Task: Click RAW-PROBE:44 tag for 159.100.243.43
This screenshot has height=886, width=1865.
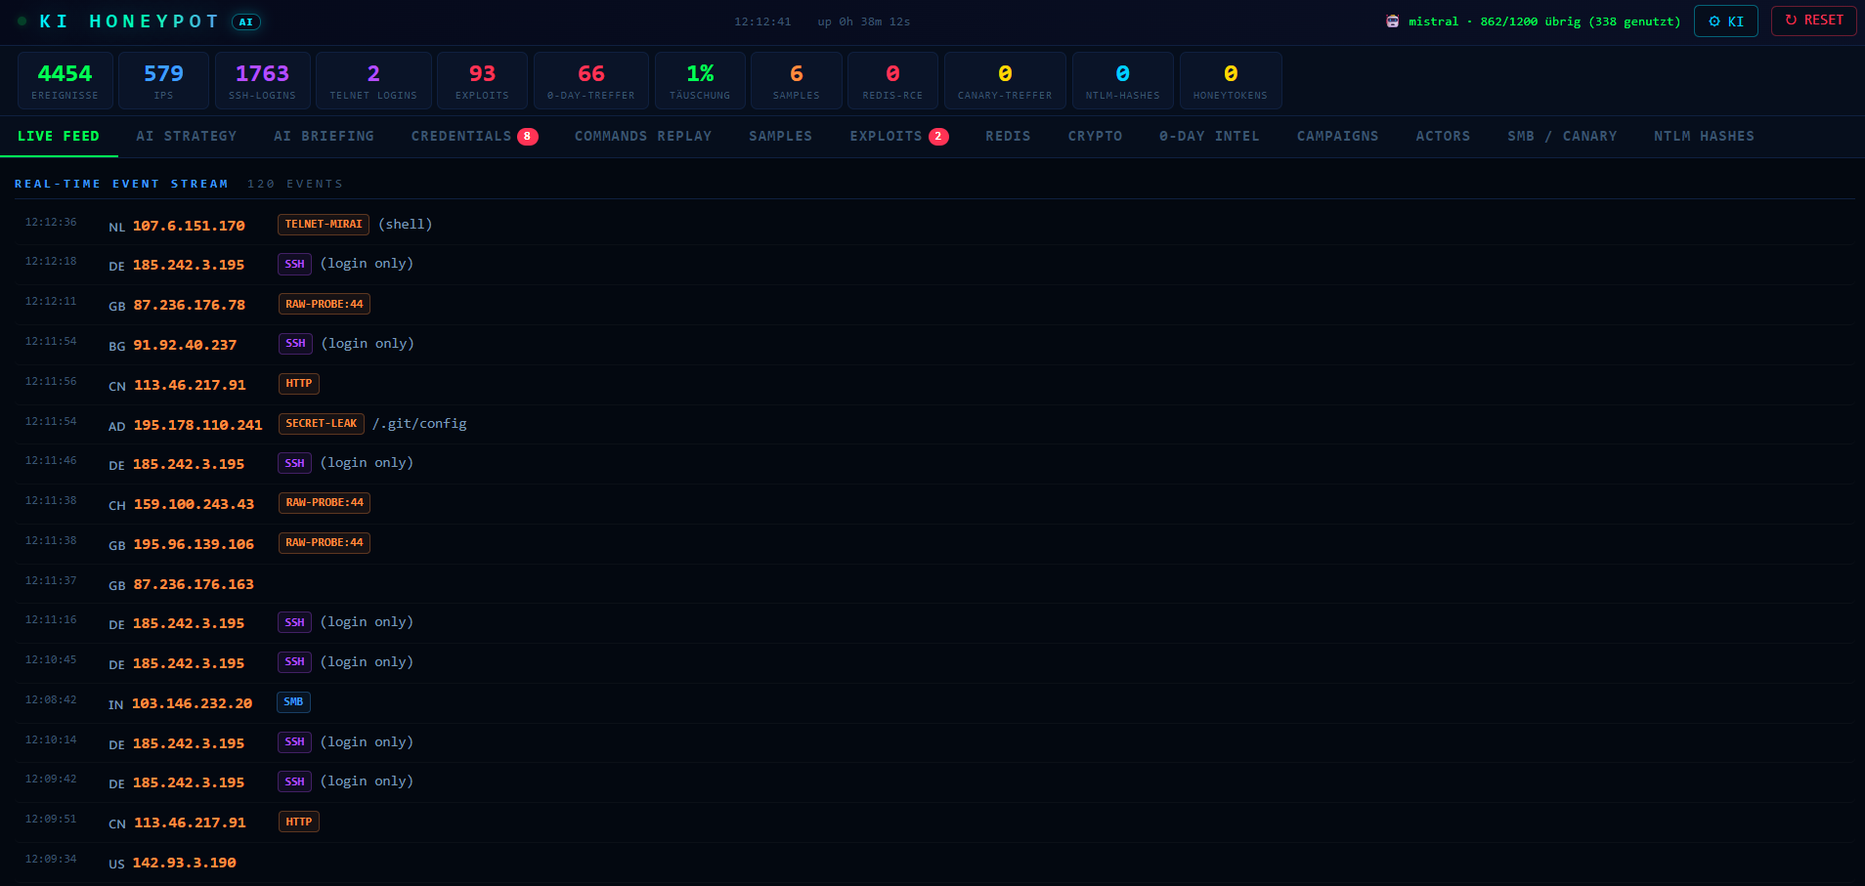Action: (325, 503)
